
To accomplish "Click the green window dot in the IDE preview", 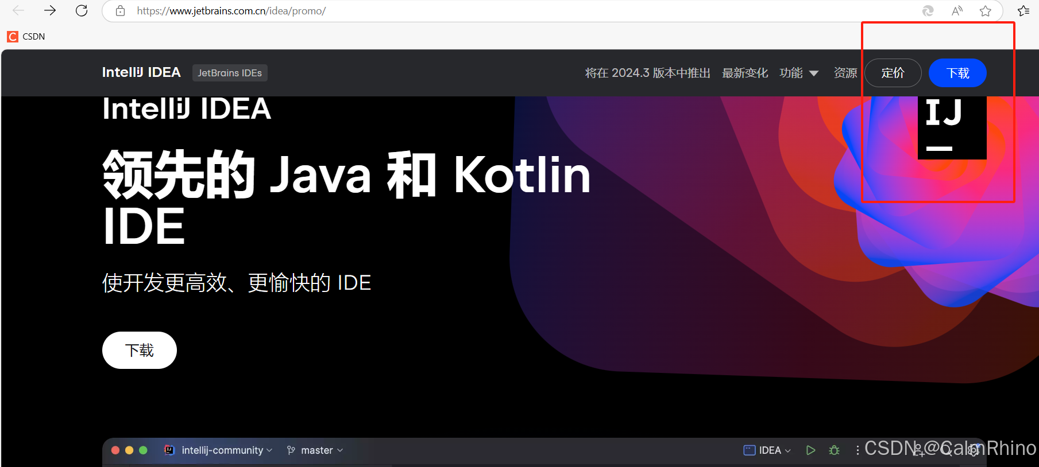I will [x=143, y=450].
